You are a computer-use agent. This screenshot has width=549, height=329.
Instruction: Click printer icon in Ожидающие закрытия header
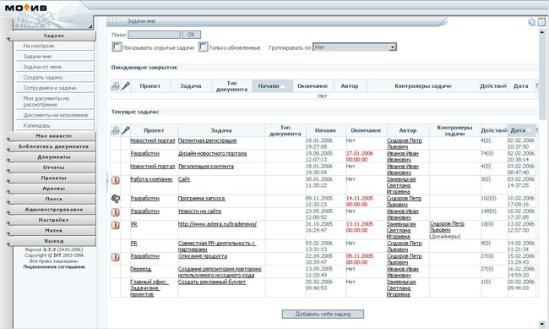pos(115,86)
